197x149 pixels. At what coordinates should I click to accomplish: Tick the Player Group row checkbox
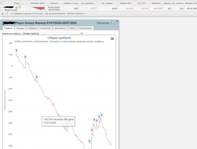(2, 8)
